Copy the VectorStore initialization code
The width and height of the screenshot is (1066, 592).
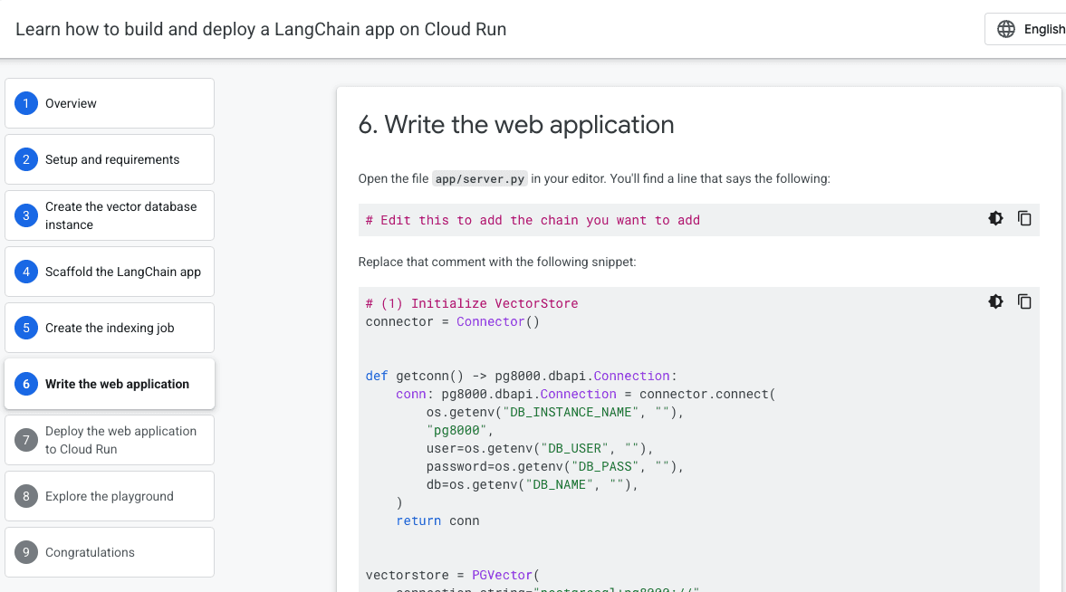click(1024, 301)
